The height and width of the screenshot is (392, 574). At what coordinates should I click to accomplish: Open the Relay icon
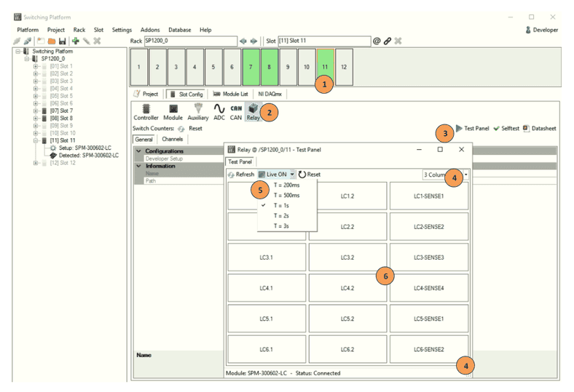point(253,112)
